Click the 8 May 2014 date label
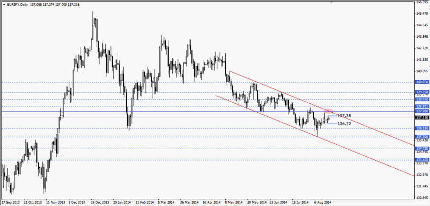The height and width of the screenshot is (206, 430). (x=234, y=203)
